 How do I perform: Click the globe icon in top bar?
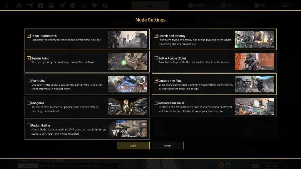pos(73,6)
